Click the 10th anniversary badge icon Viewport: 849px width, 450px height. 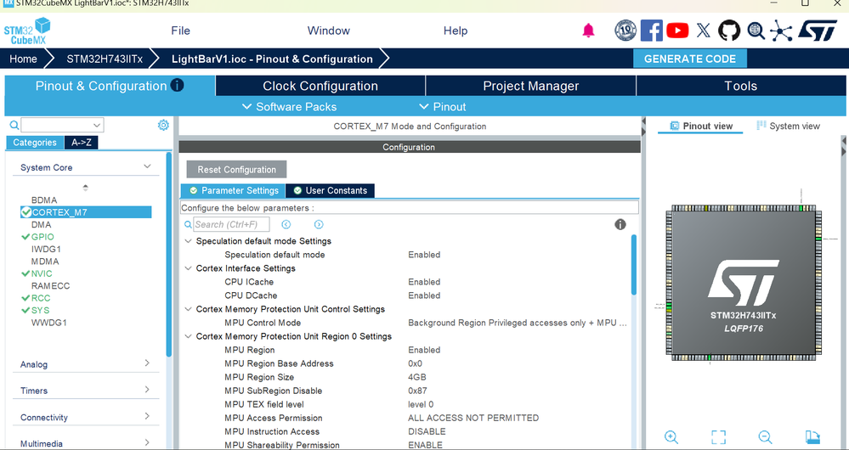point(625,31)
